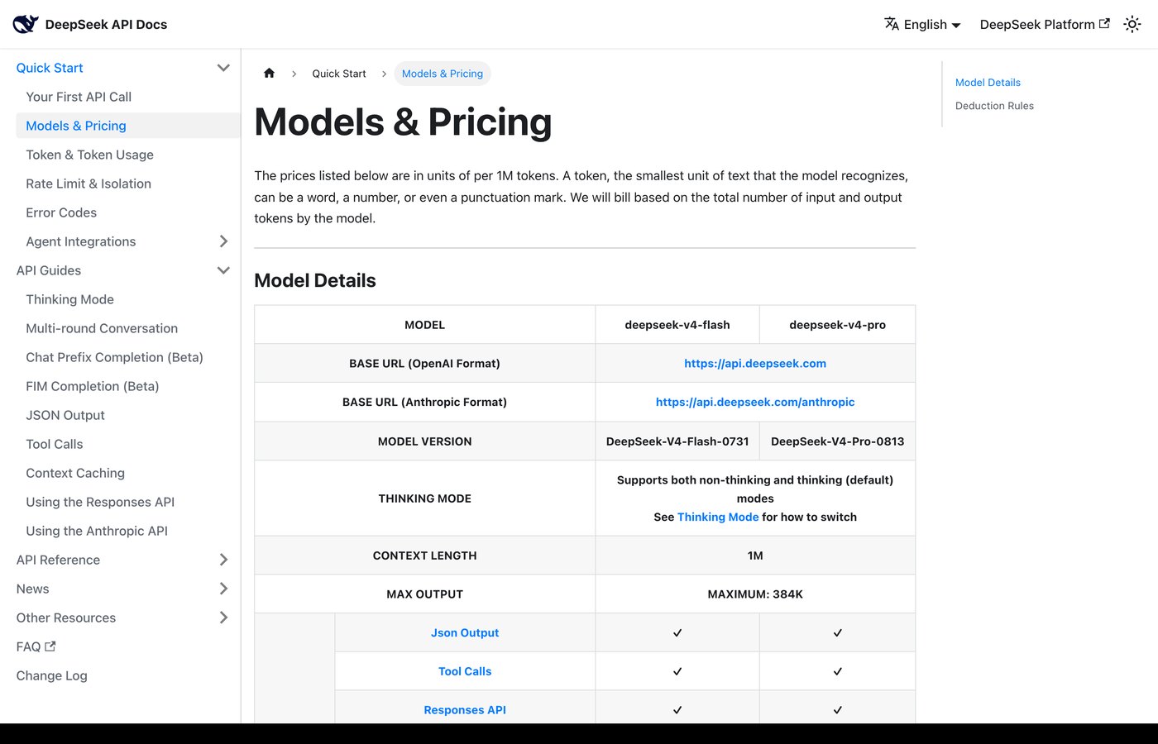The height and width of the screenshot is (744, 1158).
Task: Open the api.deepseek.com/anthropic link
Action: coord(755,402)
